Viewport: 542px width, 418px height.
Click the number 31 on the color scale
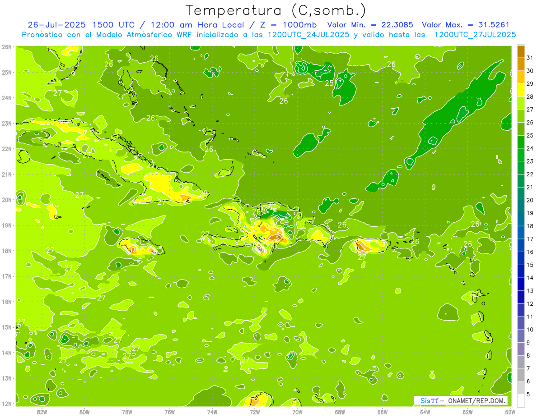[x=530, y=58]
